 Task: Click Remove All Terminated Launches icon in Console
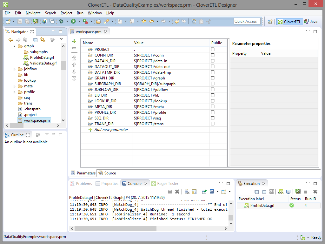point(177,192)
